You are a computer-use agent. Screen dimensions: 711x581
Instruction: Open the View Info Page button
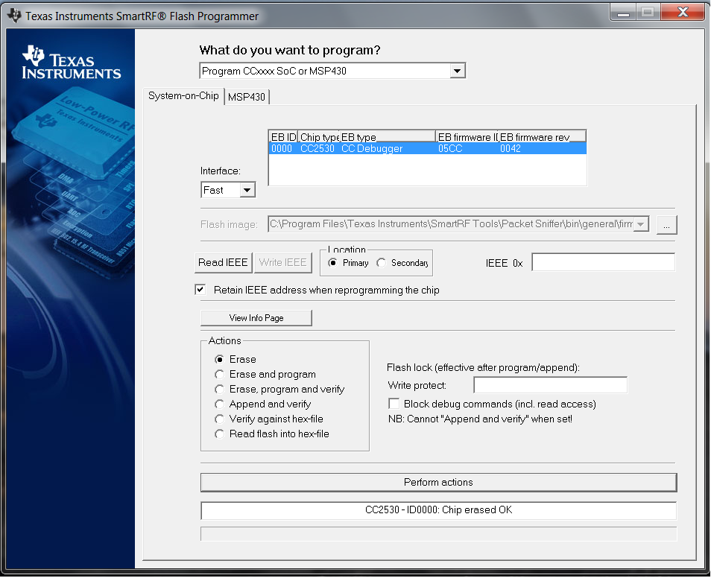click(x=256, y=318)
